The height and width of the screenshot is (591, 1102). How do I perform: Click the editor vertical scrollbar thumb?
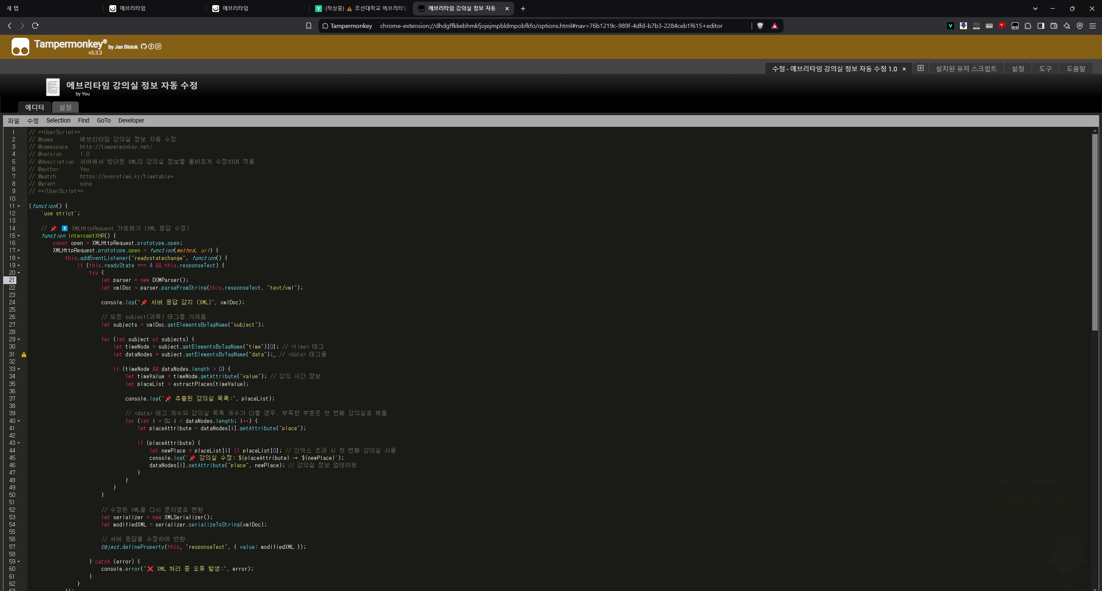[x=1095, y=232]
